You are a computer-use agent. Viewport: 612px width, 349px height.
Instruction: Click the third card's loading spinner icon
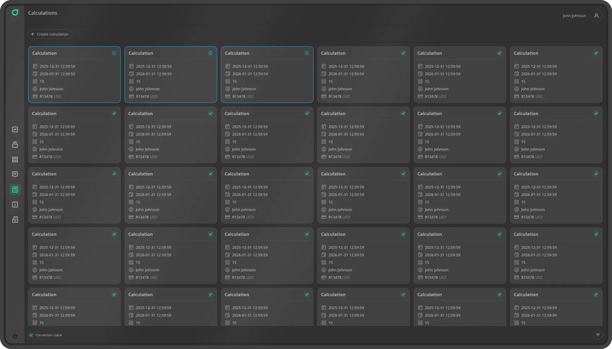point(307,53)
